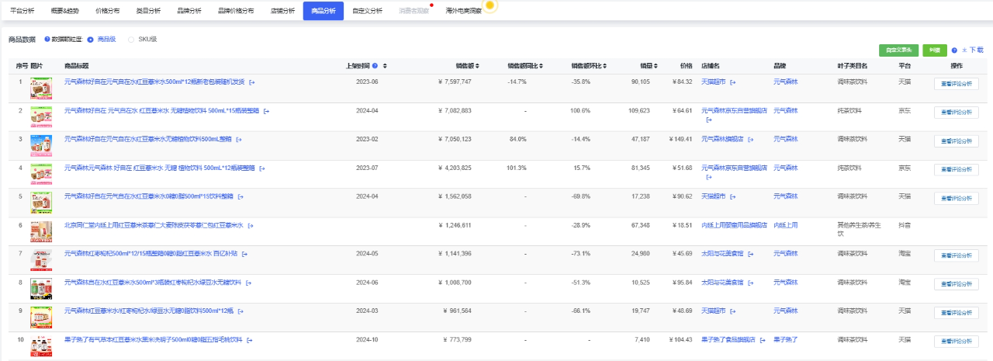Open external link icon for product row 5
The height and width of the screenshot is (361, 993).
pyautogui.click(x=240, y=196)
